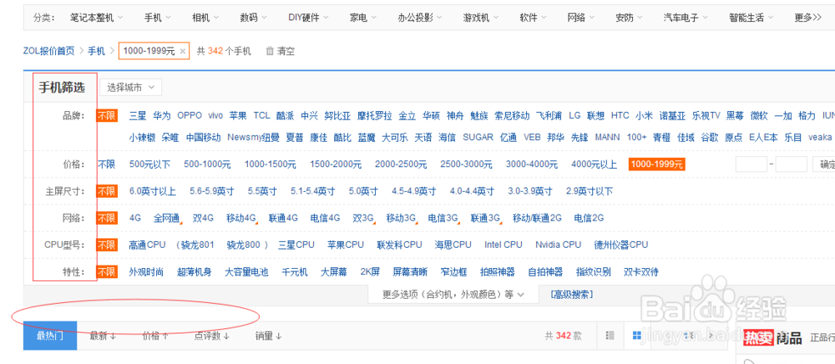The height and width of the screenshot is (364, 835).
Task: Sort by 价格 tab
Action: coord(155,336)
